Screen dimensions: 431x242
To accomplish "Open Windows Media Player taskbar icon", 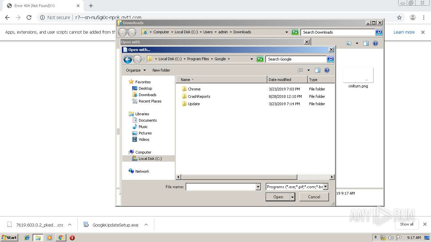I will pyautogui.click(x=49, y=238).
